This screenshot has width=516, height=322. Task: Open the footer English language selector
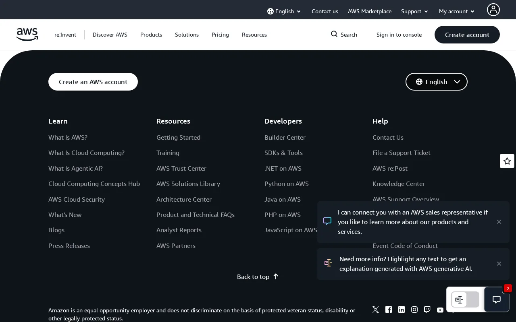[x=437, y=82]
